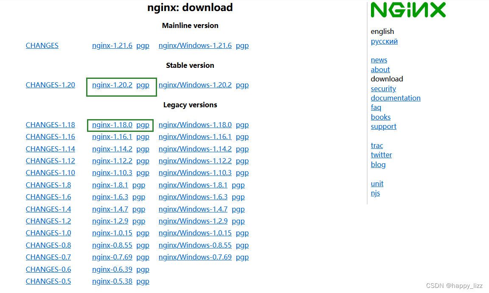Open pgp signature for nginx-1.8.1
The height and width of the screenshot is (293, 489).
[x=139, y=185]
